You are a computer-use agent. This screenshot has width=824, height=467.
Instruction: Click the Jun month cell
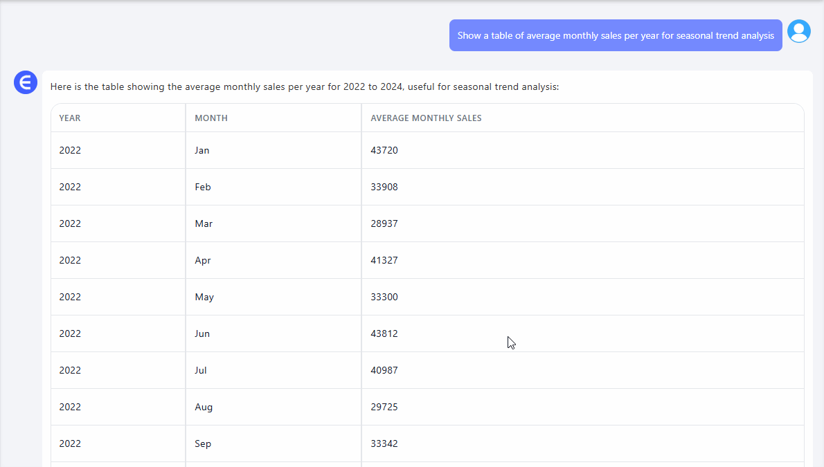(202, 333)
